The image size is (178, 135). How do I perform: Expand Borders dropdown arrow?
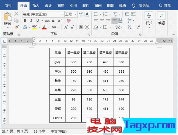point(110,27)
